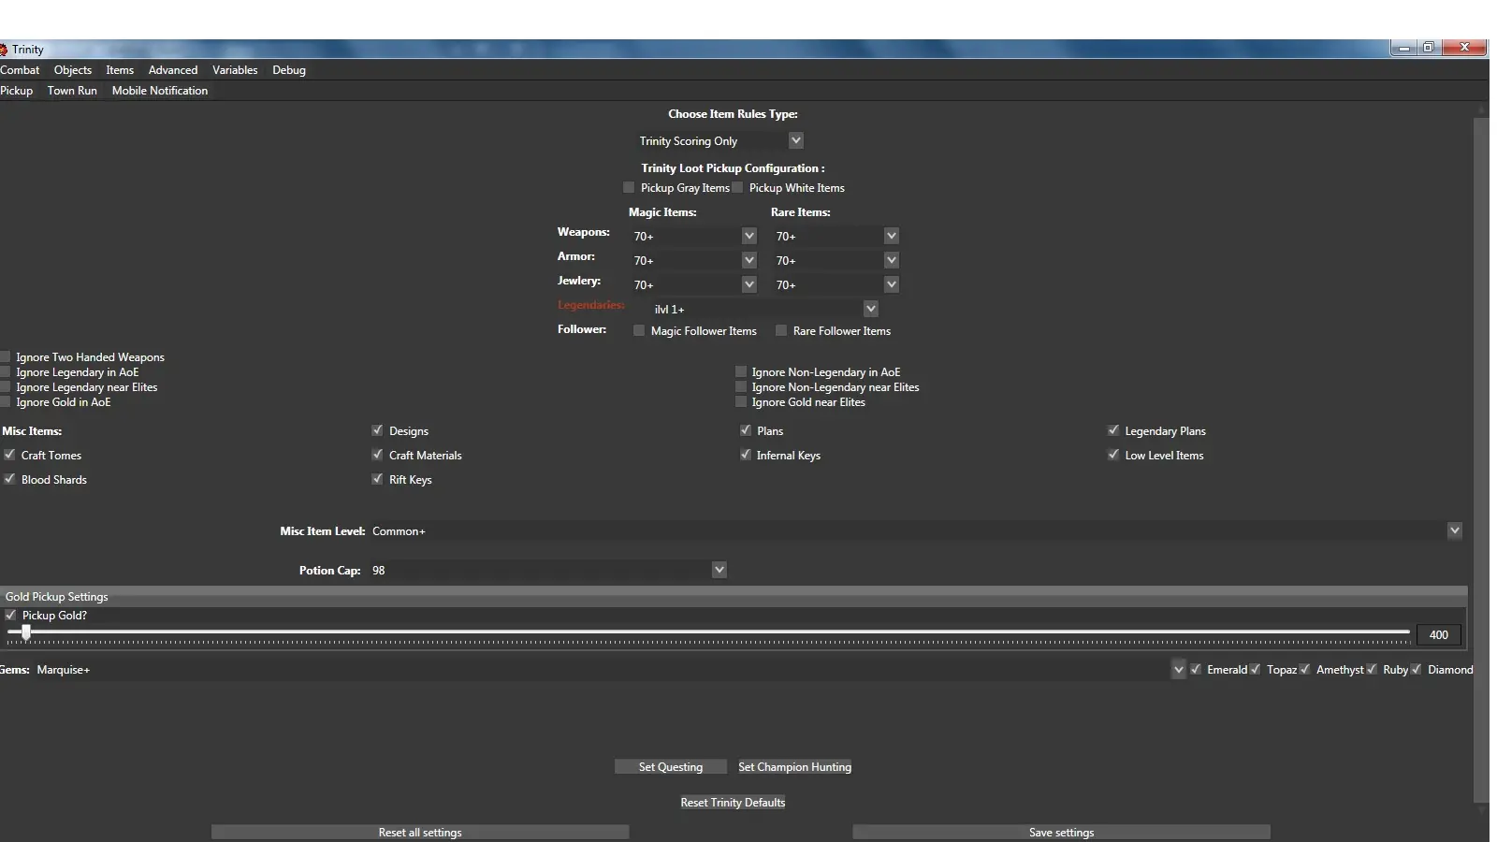
Task: Uncheck the Ruby gem checkbox
Action: pyautogui.click(x=1372, y=669)
